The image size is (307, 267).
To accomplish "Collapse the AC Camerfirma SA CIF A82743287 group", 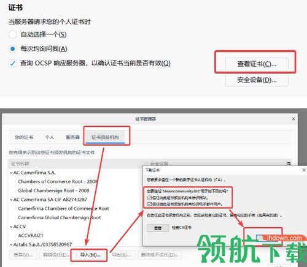I will pyautogui.click(x=11, y=200).
